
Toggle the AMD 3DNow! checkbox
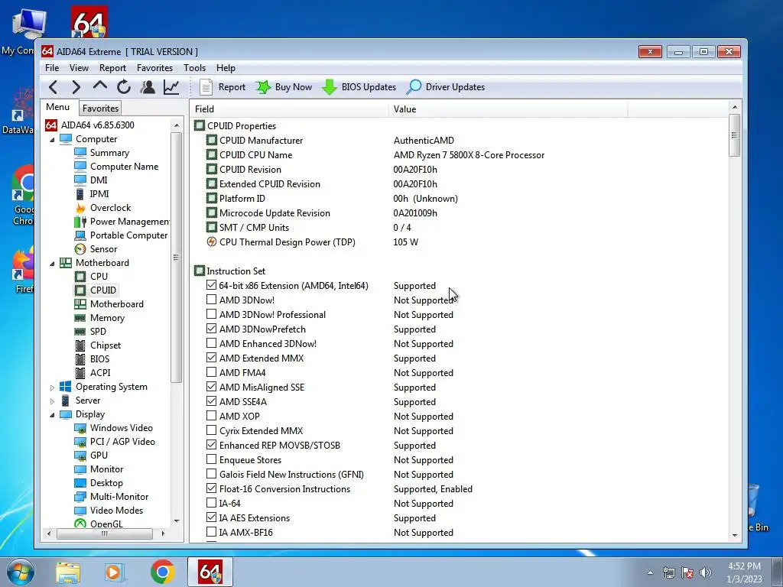[x=211, y=300]
